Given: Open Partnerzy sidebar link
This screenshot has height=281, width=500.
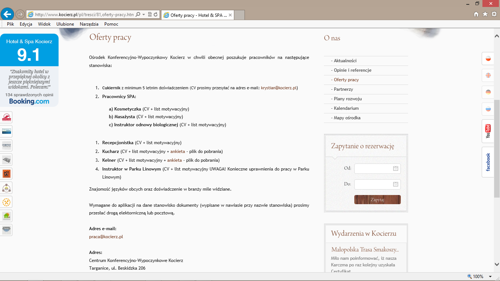Looking at the screenshot, I should (344, 89).
